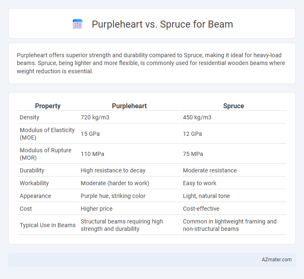This screenshot has height=279, width=304.
Task: Click the 'Spruce' column header
Action: click(233, 106)
